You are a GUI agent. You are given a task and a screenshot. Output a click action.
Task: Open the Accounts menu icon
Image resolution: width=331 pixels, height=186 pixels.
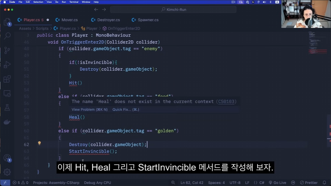pos(7,158)
